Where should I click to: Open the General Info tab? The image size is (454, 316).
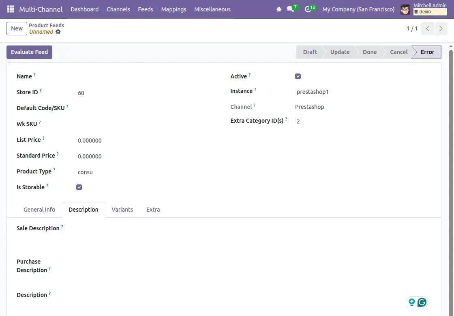tap(39, 210)
